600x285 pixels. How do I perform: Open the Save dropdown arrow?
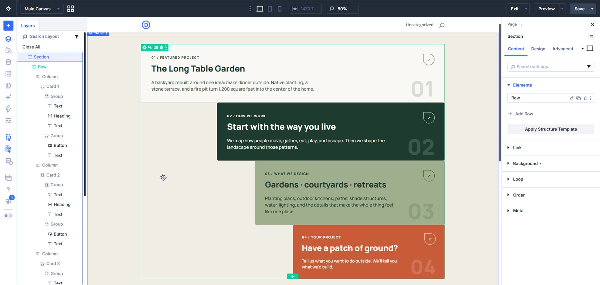click(x=592, y=9)
